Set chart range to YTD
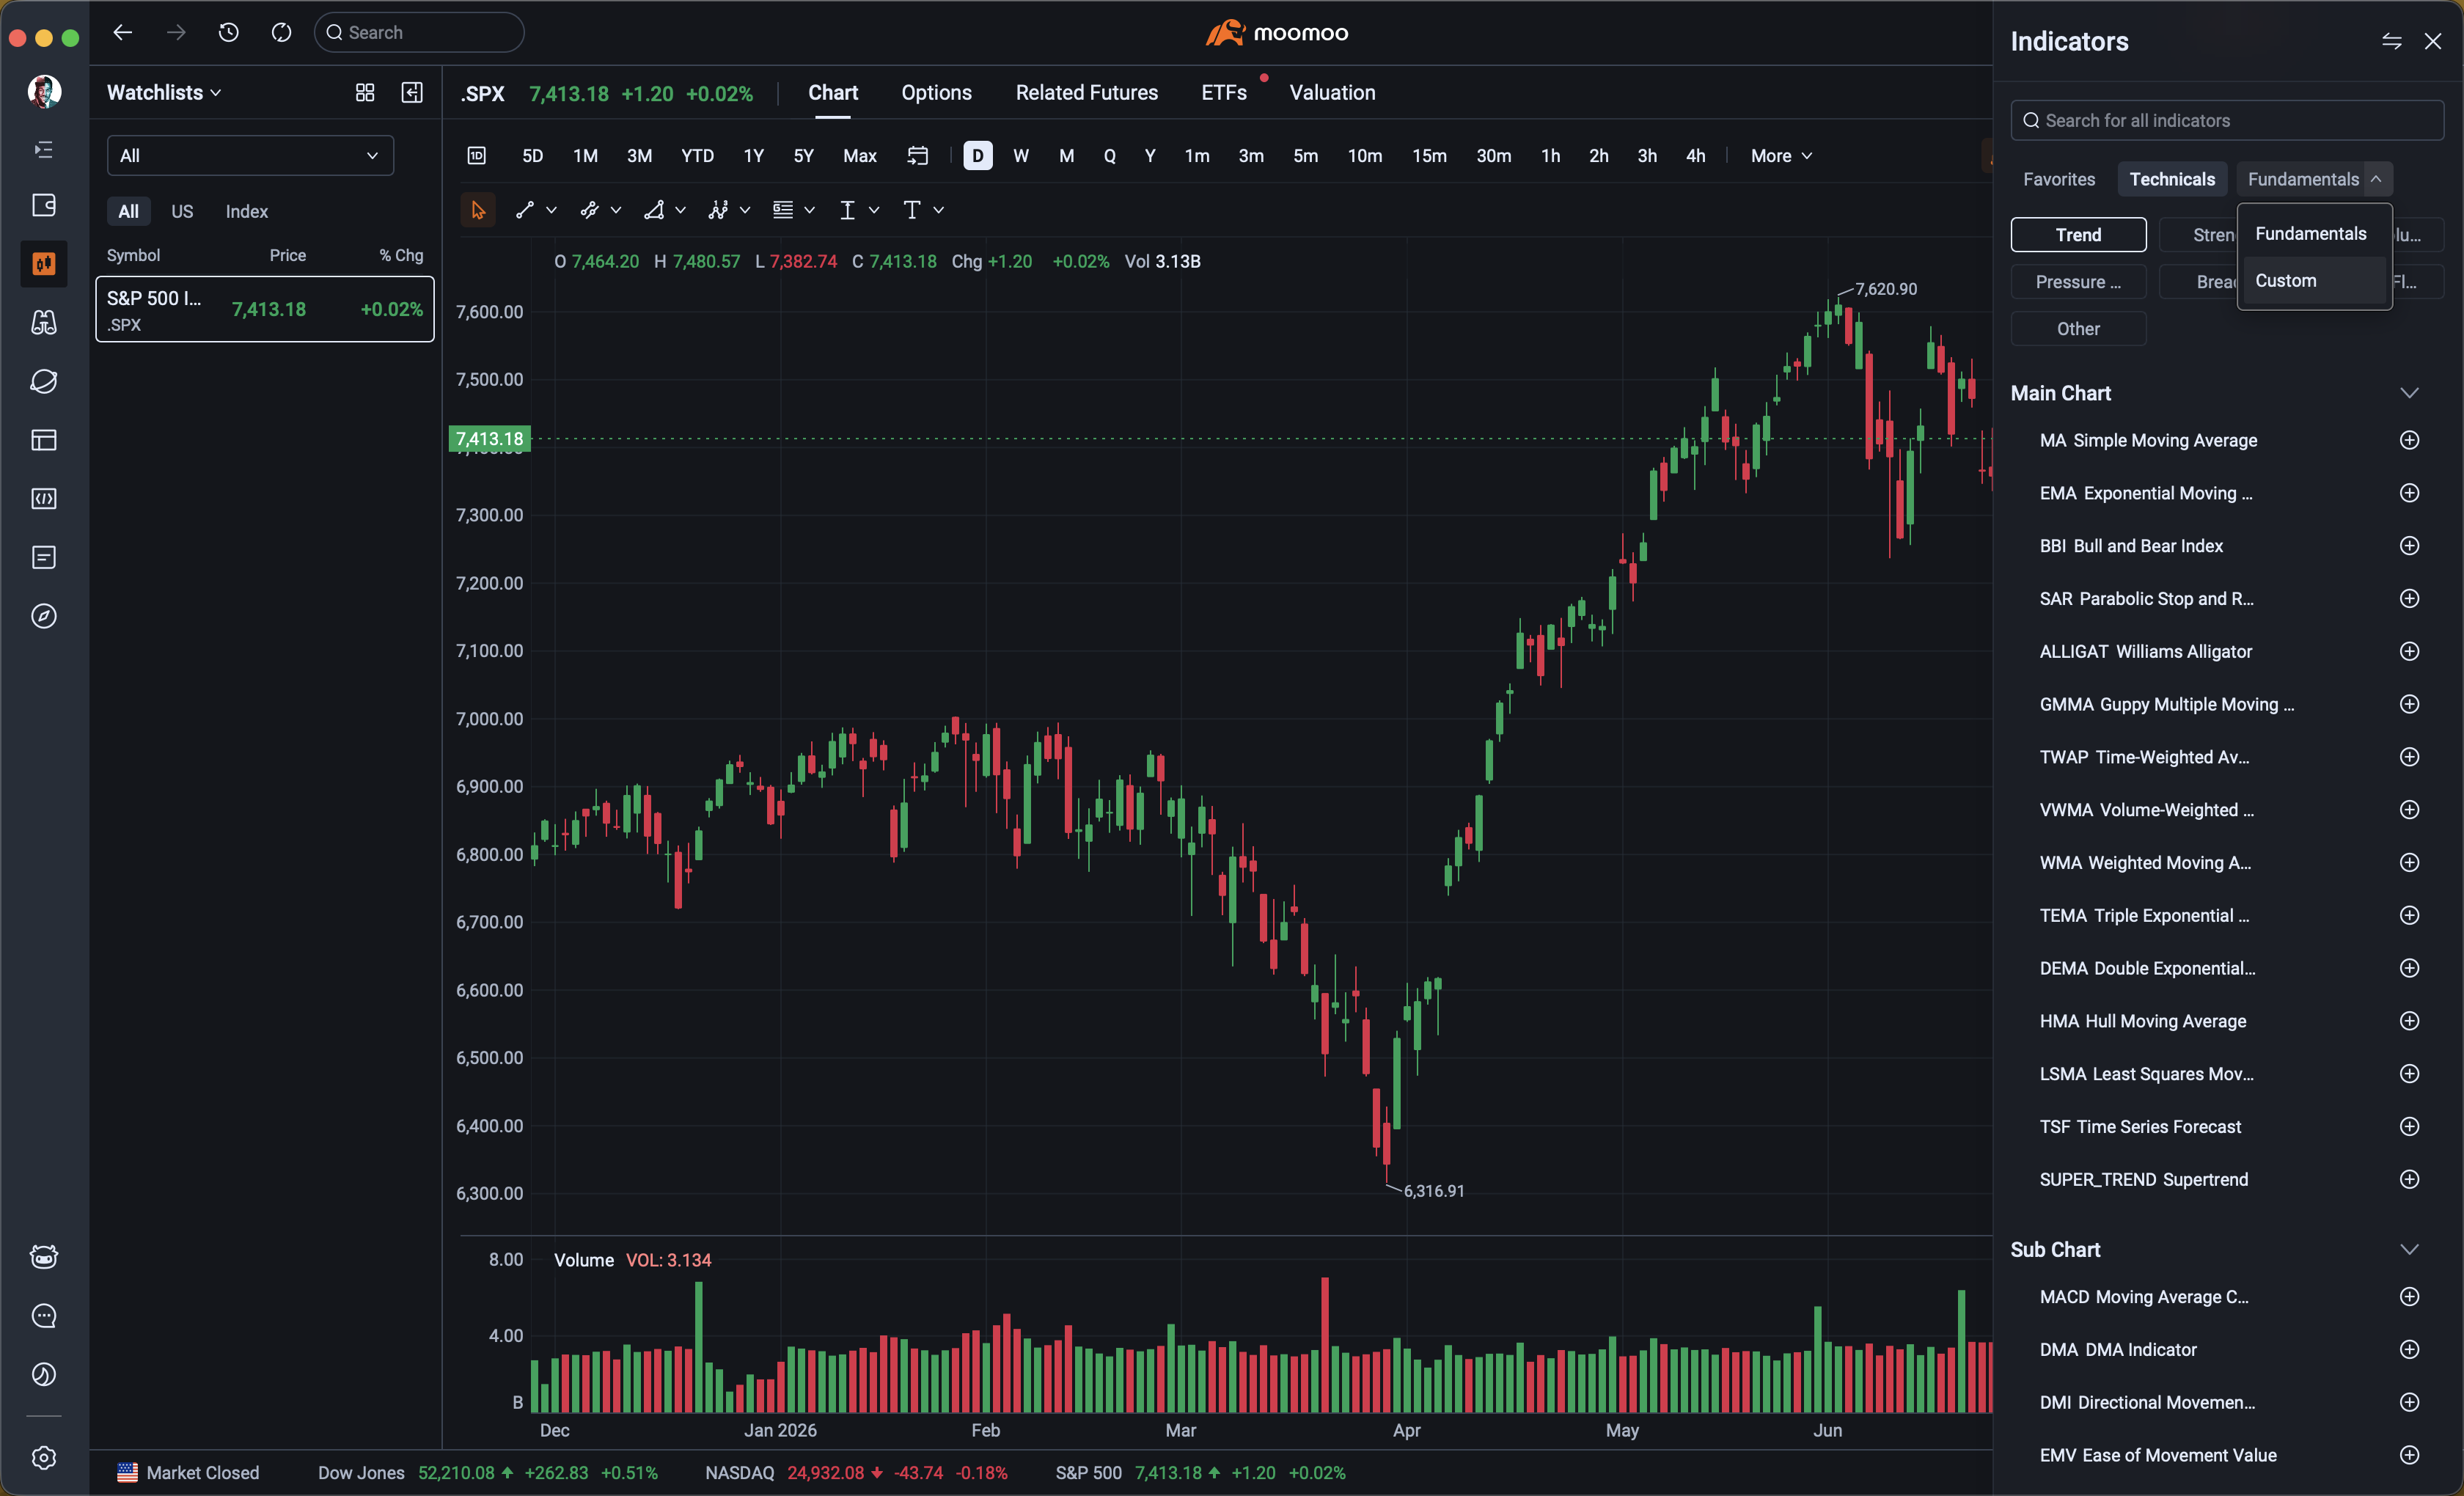This screenshot has width=2464, height=1496. (698, 156)
